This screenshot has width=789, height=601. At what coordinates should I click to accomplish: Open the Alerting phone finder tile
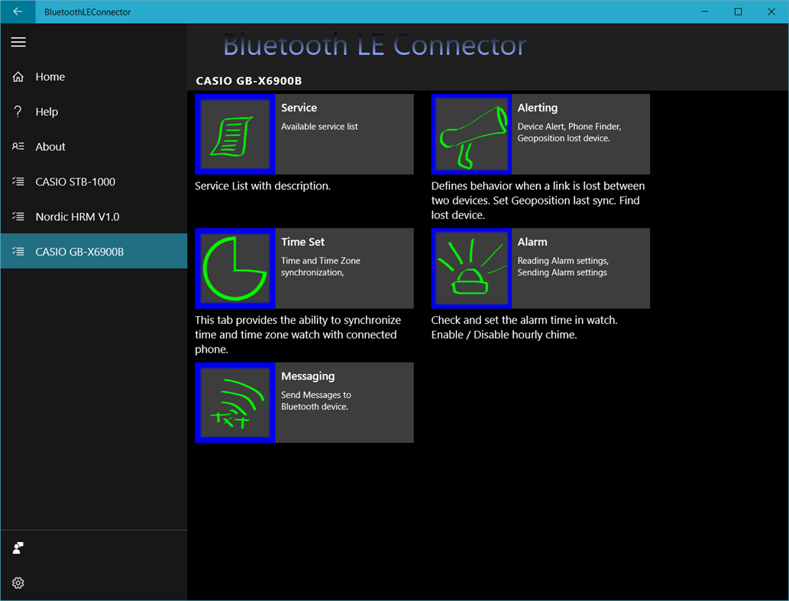tap(580, 133)
